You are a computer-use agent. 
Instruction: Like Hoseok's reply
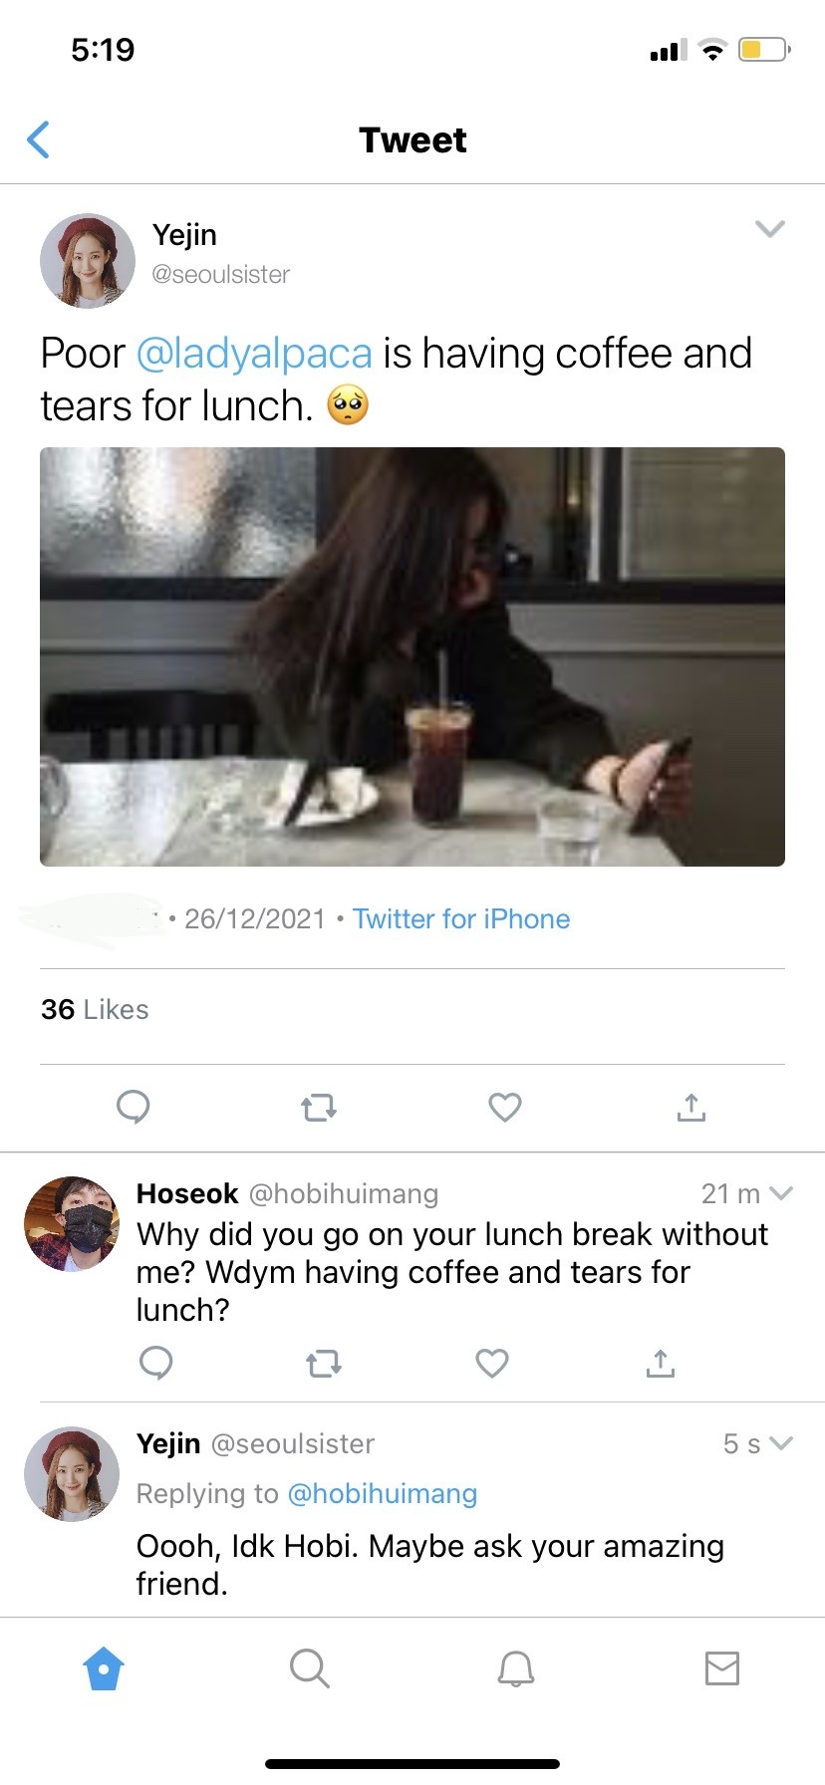[x=492, y=1363]
